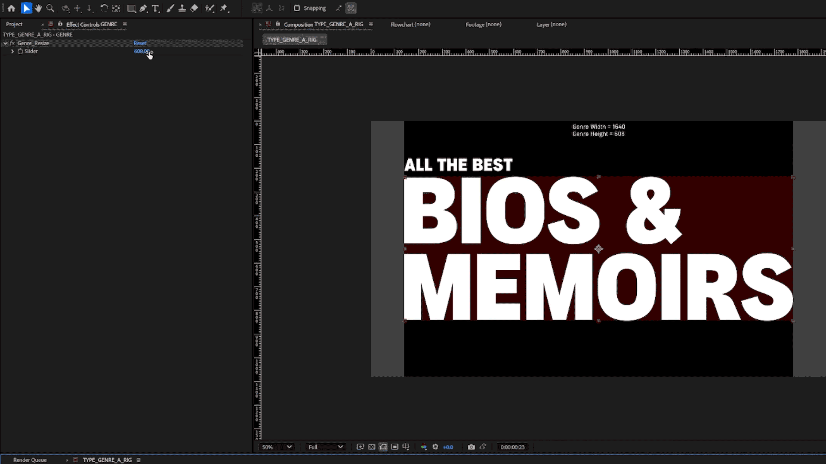
Task: Open the Composition panel menu
Action: pyautogui.click(x=371, y=24)
